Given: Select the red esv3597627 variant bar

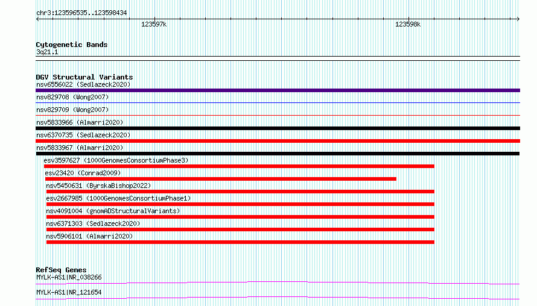Looking at the screenshot, I should [x=239, y=166].
